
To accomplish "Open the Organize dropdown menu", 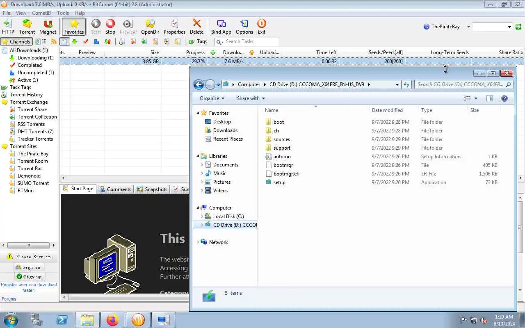I will click(212, 98).
